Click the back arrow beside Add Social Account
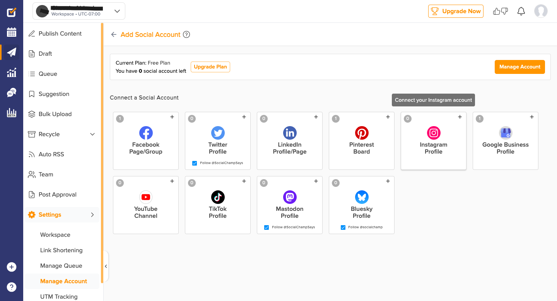This screenshot has width=557, height=301. coord(114,34)
